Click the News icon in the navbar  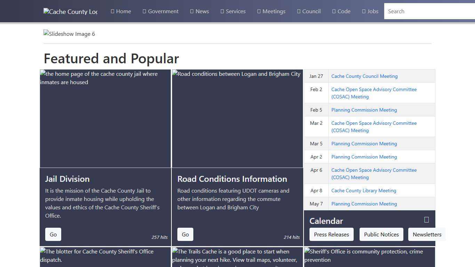click(191, 11)
